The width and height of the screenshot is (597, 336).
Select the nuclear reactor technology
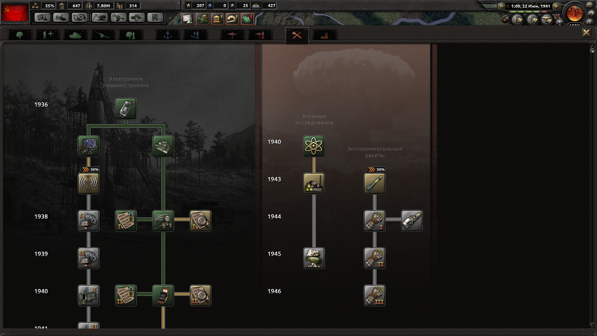pos(314,184)
